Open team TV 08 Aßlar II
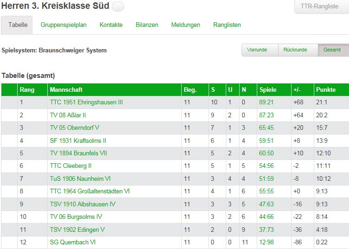349x249 pixels. tap(68, 115)
